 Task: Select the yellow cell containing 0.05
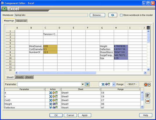pos(50,46)
